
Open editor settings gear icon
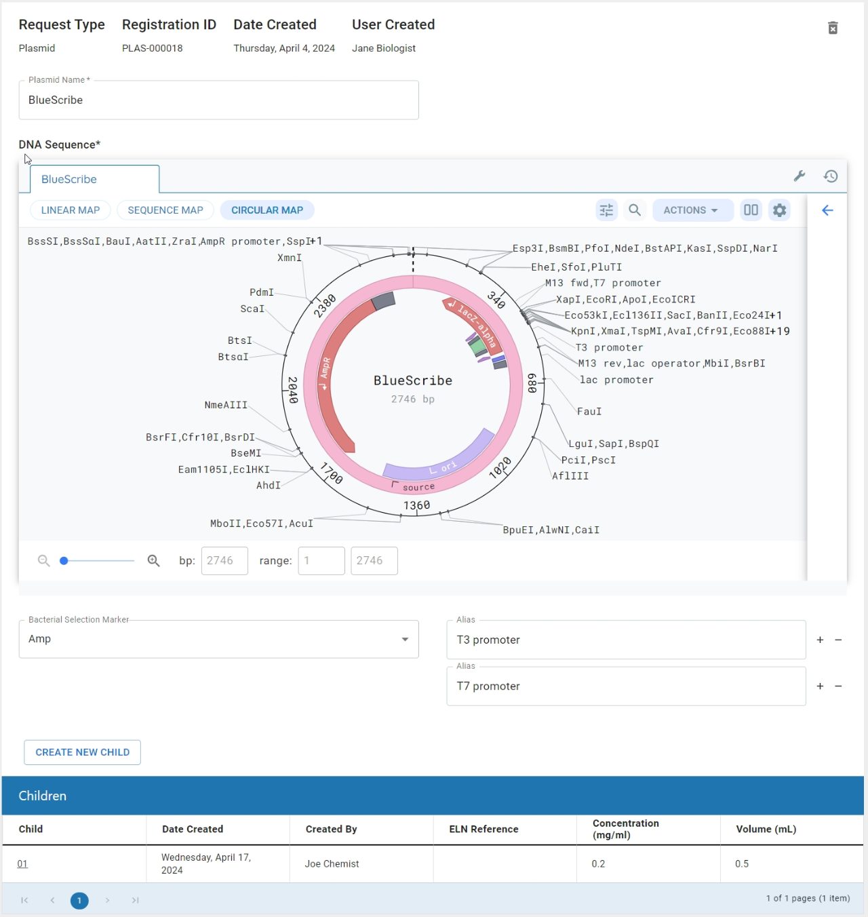point(780,210)
